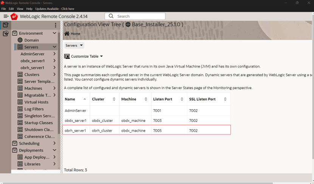314x184 pixels.
Task: Open the Edit menu
Action: (11, 9)
